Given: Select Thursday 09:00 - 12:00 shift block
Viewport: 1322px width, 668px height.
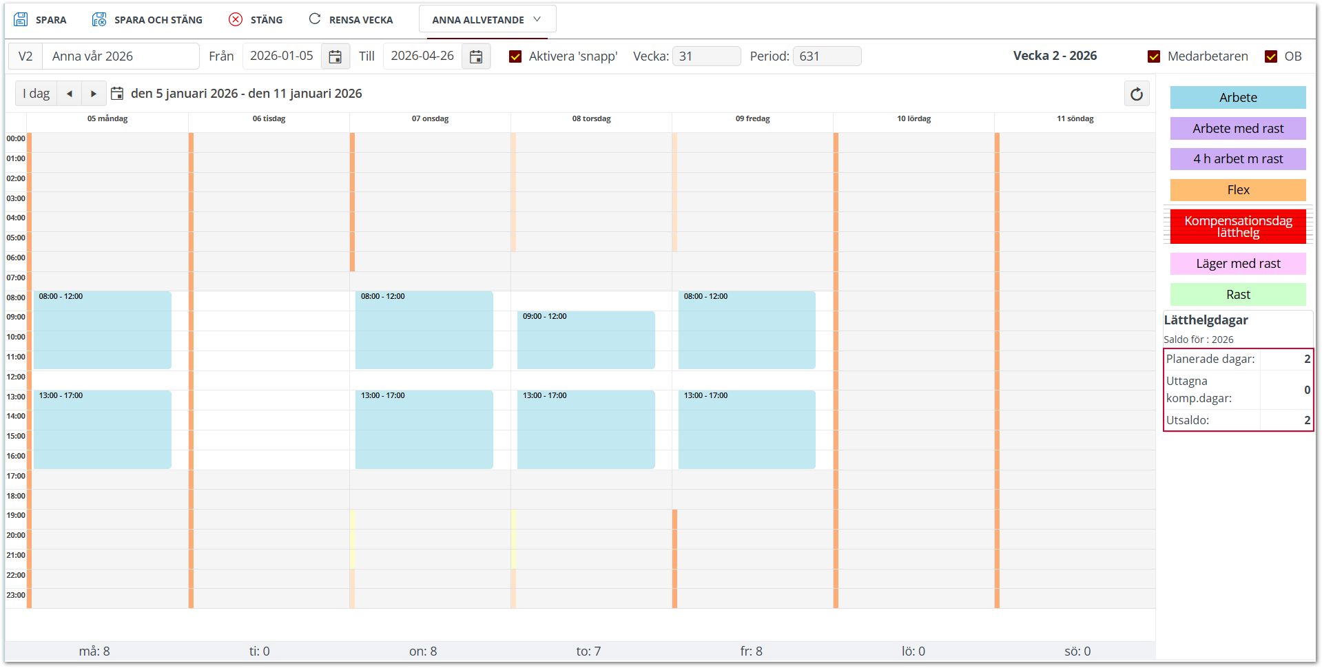Looking at the screenshot, I should (x=586, y=340).
